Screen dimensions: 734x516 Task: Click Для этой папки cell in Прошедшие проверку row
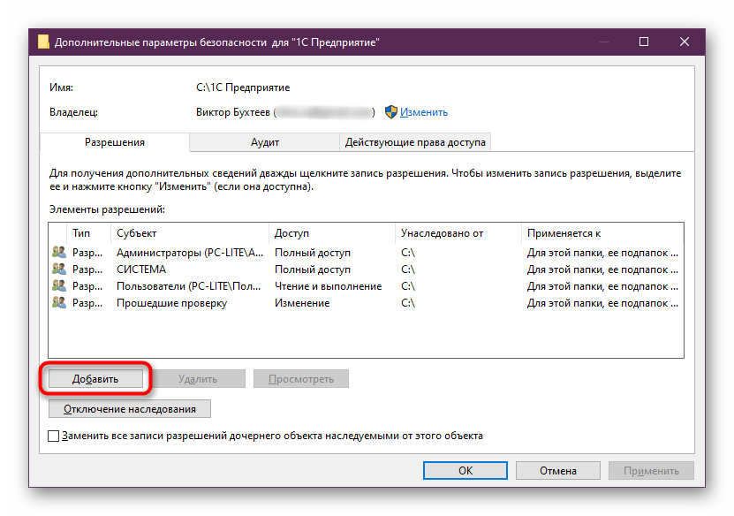pos(602,303)
